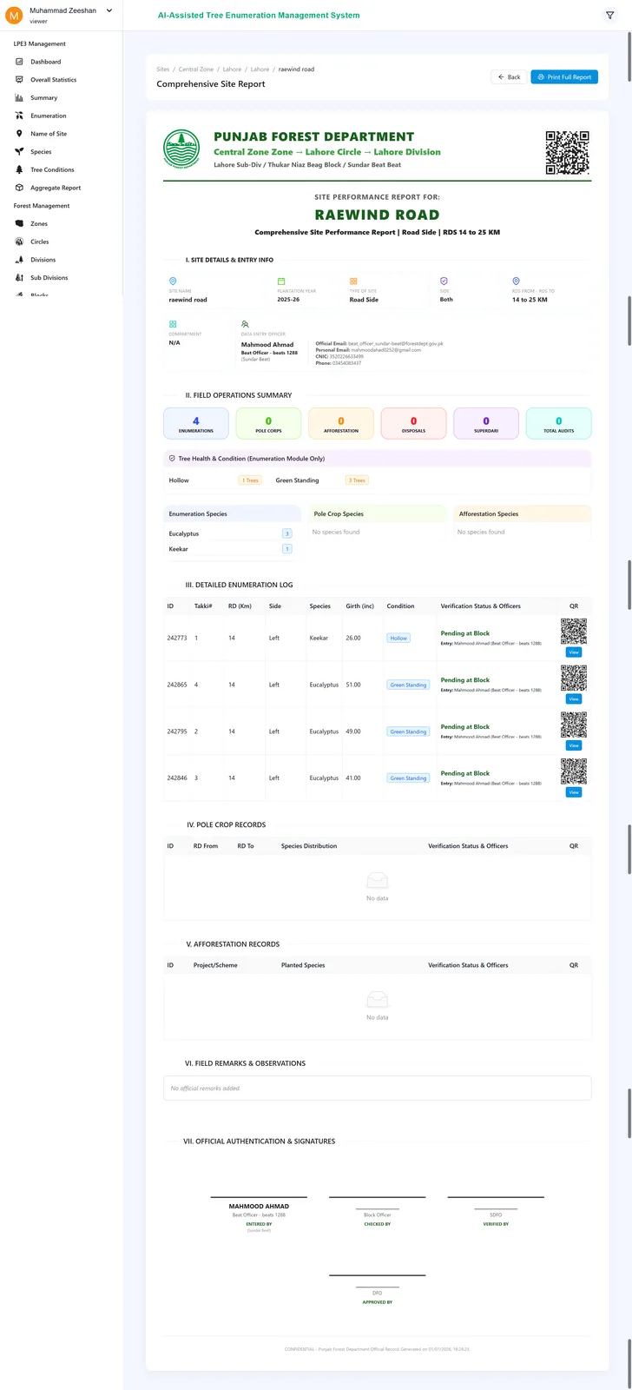Open the filter icon at top right

[x=609, y=15]
